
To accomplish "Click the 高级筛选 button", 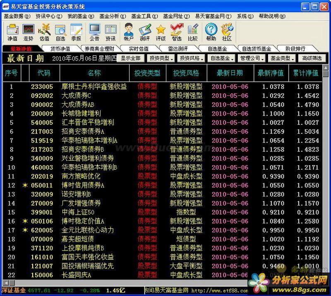I will [312, 58].
